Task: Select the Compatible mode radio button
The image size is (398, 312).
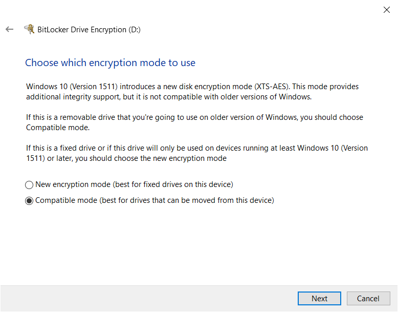Action: (29, 201)
